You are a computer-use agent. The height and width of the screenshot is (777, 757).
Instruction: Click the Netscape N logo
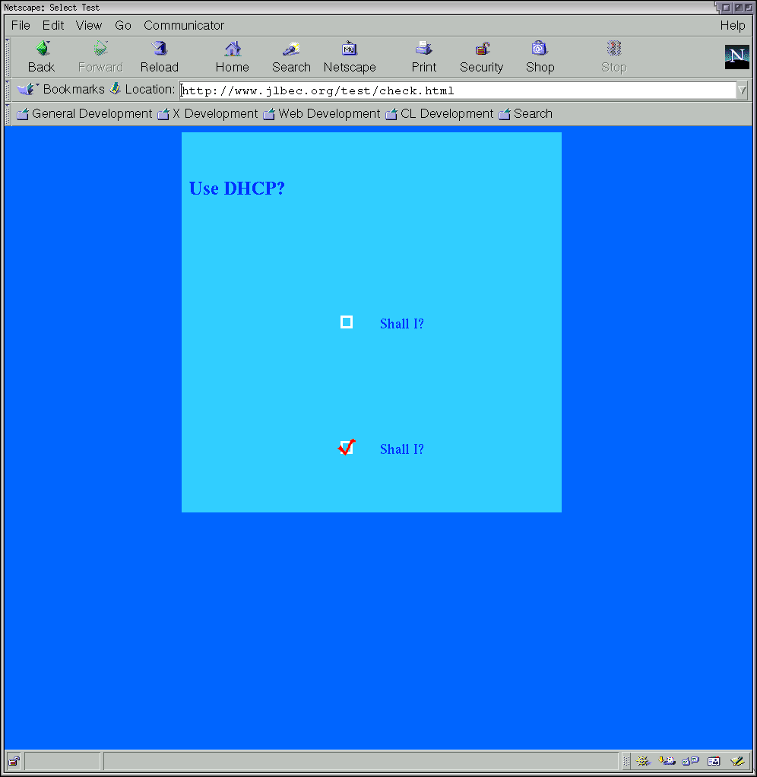[736, 56]
